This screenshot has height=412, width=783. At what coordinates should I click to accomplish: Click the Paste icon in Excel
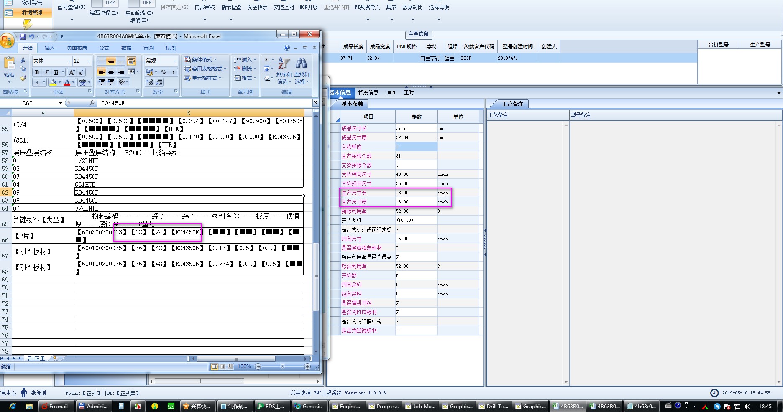pyautogui.click(x=9, y=64)
